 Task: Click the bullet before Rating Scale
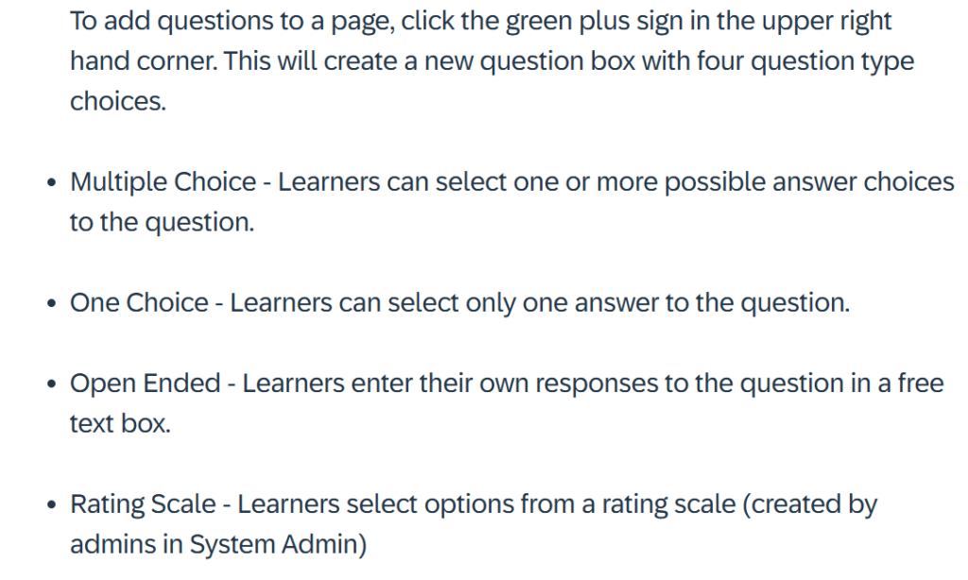coord(52,504)
